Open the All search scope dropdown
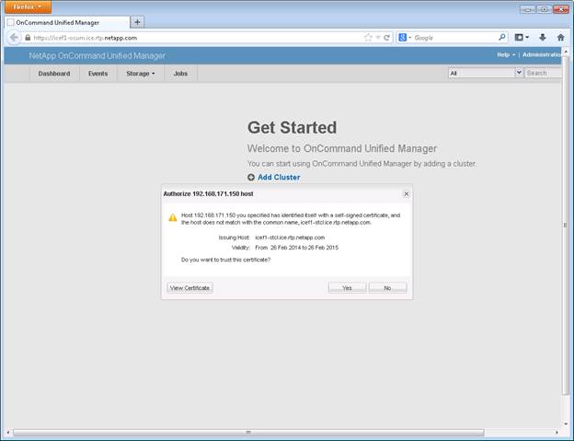 486,73
